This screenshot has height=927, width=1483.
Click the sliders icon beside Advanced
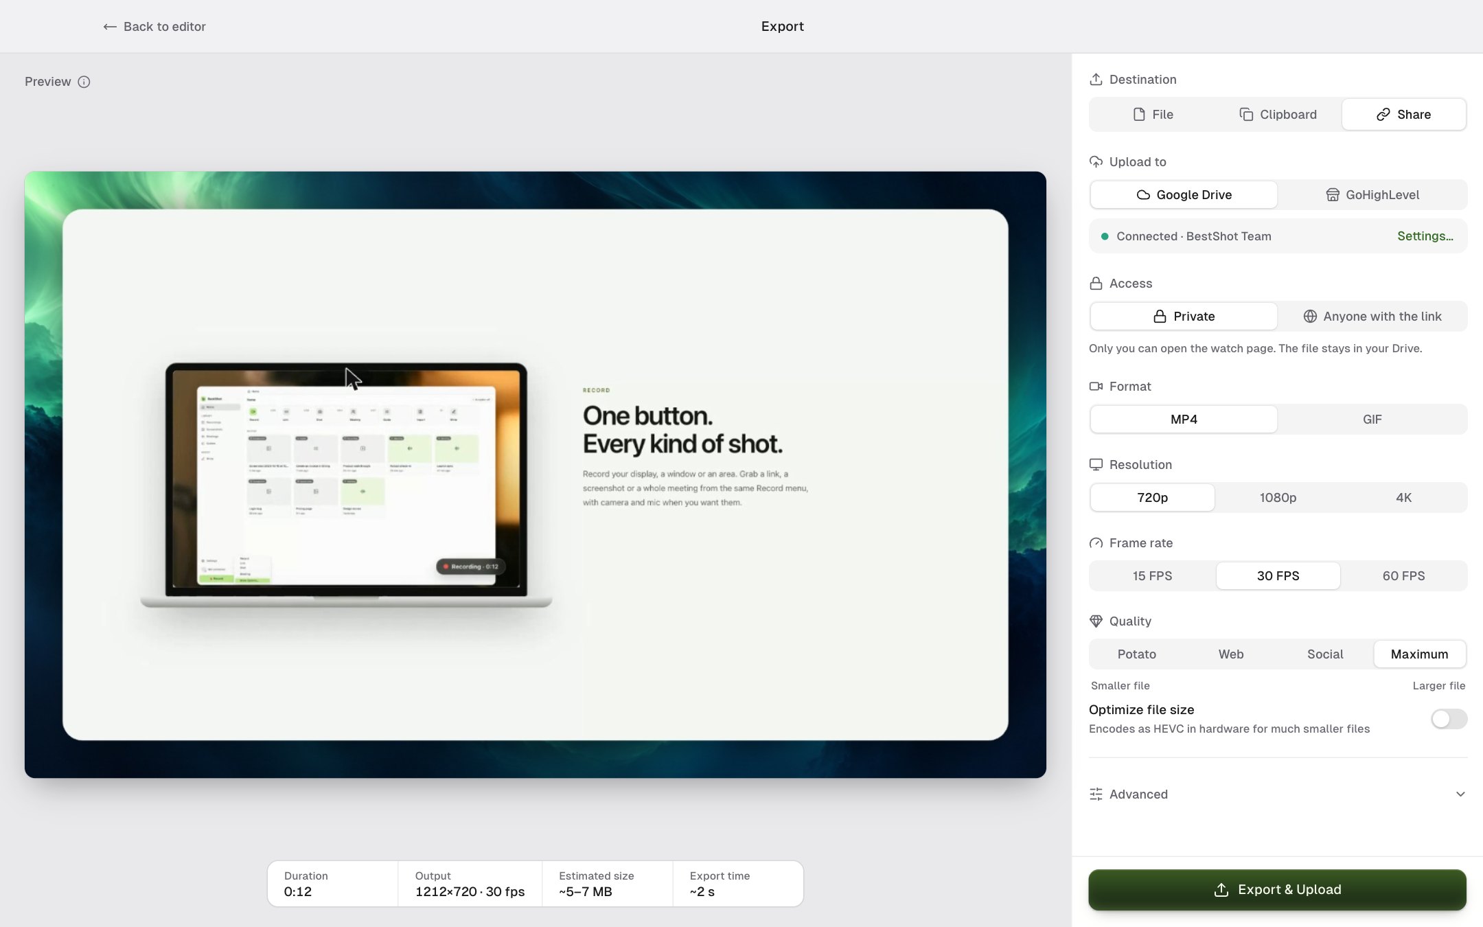point(1096,794)
